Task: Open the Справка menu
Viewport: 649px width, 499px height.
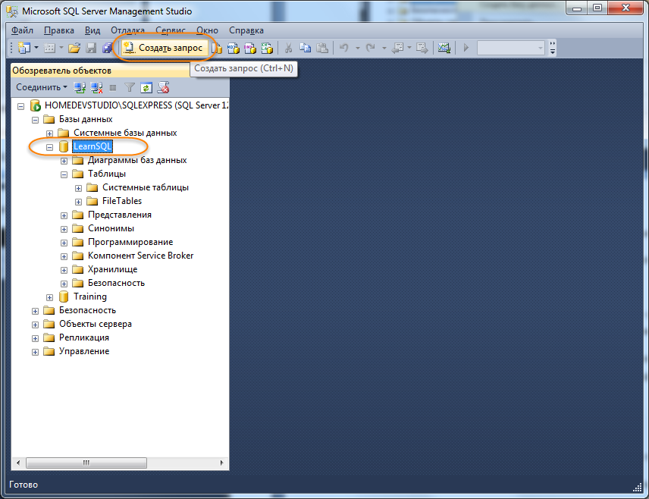Action: pyautogui.click(x=246, y=30)
